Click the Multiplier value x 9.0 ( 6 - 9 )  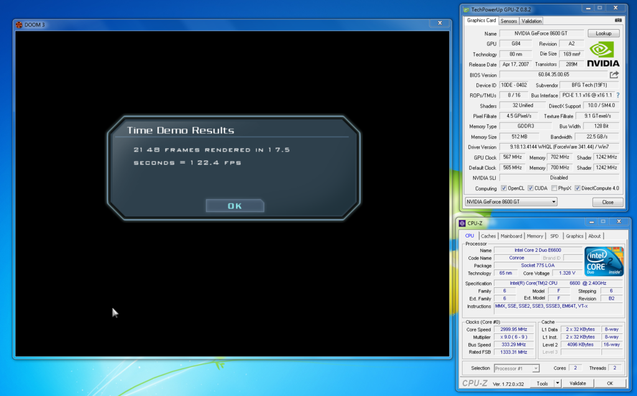coord(513,337)
